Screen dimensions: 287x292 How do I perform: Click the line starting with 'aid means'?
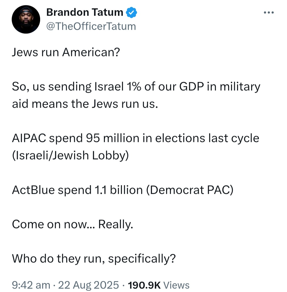(85, 104)
